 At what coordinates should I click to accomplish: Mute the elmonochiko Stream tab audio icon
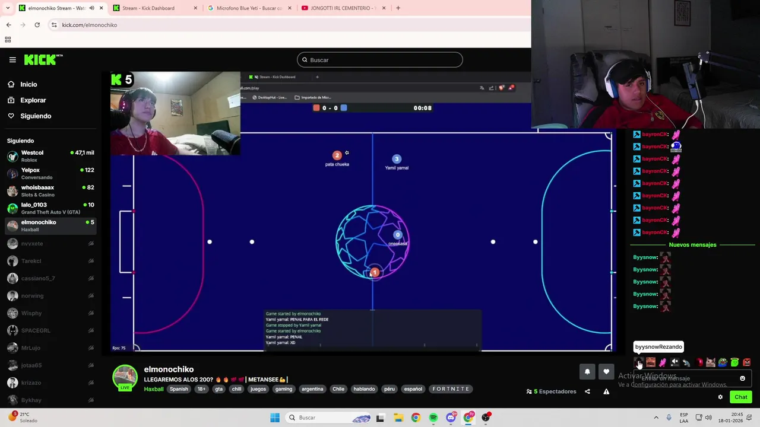coord(91,8)
